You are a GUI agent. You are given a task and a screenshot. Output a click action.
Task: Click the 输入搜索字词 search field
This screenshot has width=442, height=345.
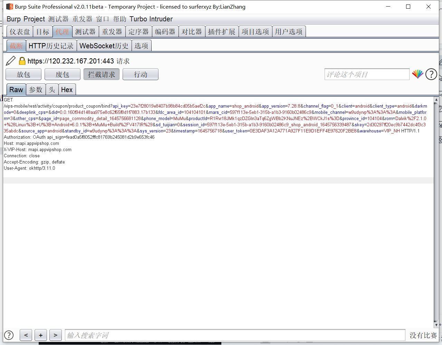tap(235, 335)
